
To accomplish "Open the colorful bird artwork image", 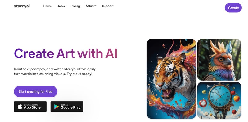I will (219, 60).
